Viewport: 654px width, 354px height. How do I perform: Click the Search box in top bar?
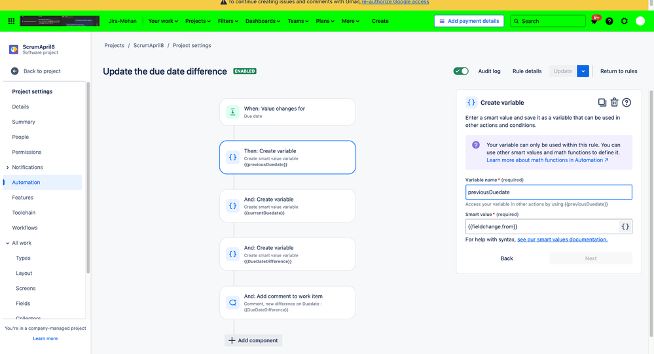point(548,21)
